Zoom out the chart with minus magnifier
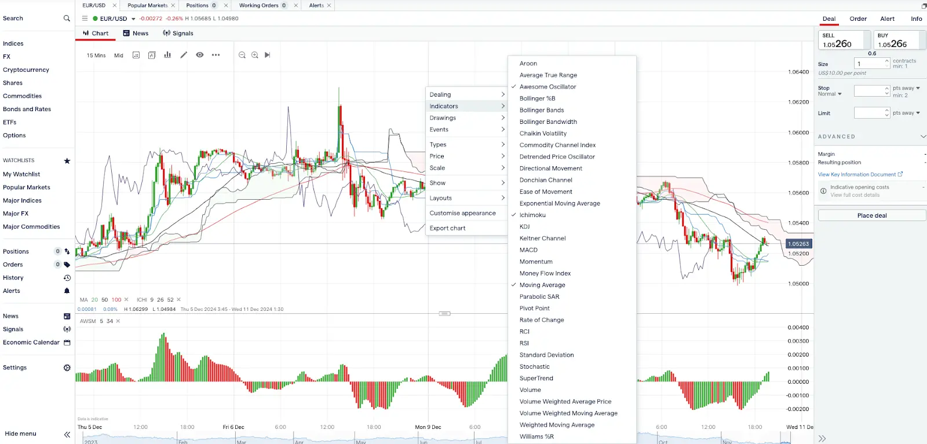Viewport: 927px width, 444px height. (x=242, y=55)
